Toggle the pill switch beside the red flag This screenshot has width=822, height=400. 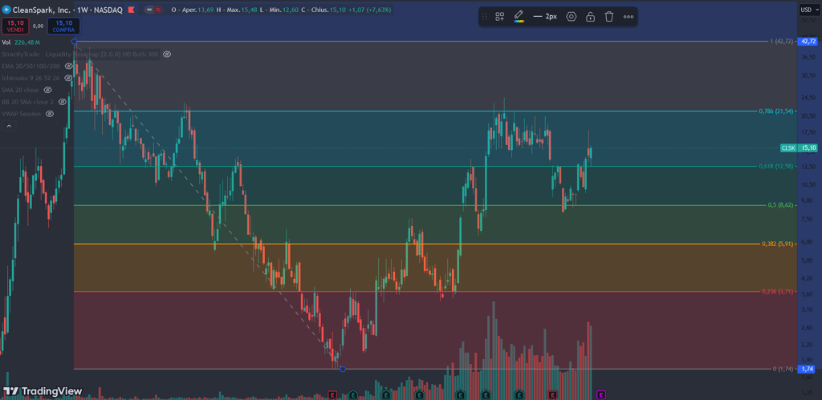154,10
